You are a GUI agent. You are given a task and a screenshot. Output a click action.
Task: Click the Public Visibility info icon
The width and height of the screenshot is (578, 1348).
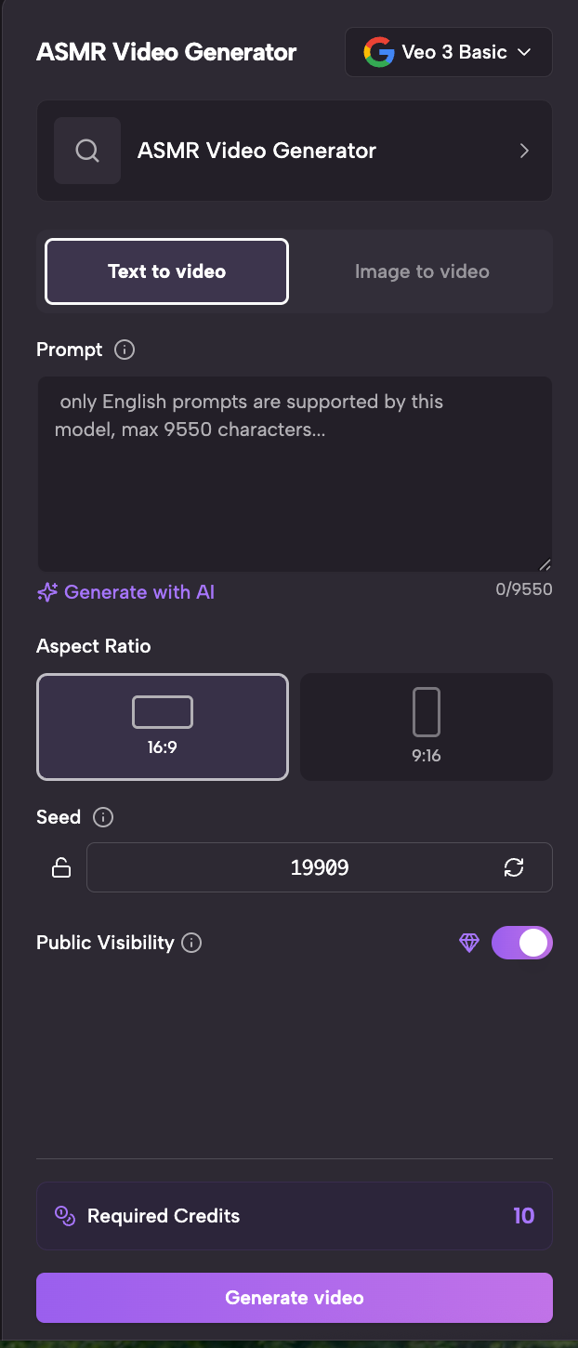[191, 943]
